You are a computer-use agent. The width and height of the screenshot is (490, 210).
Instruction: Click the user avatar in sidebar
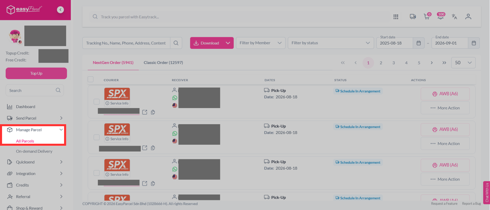[x=15, y=36]
